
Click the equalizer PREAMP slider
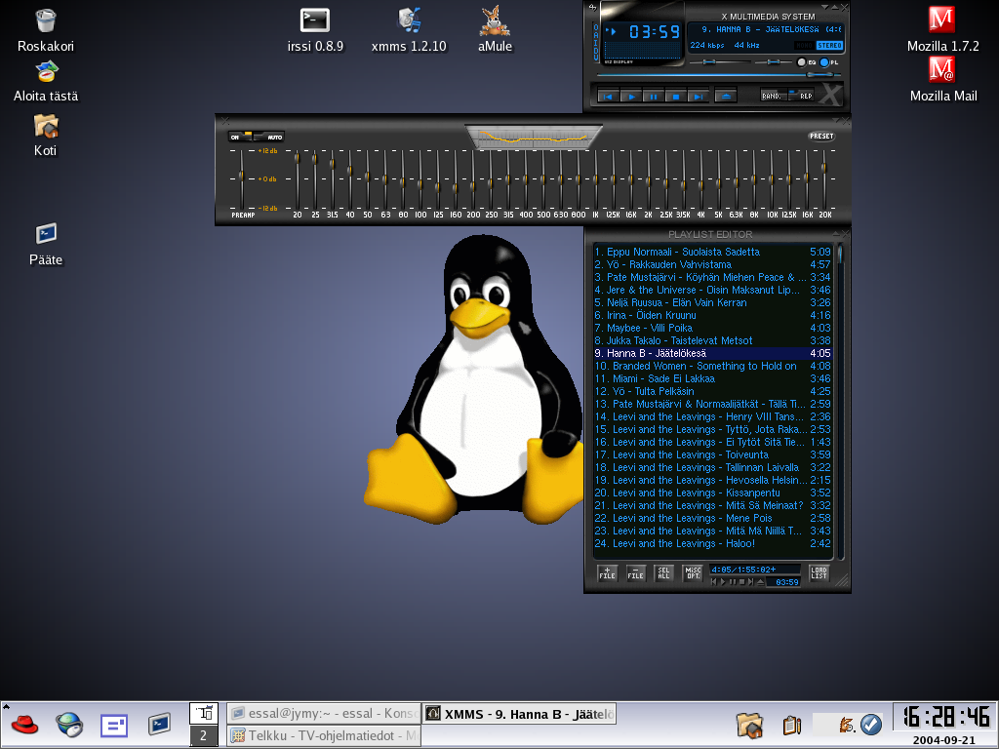pyautogui.click(x=241, y=179)
